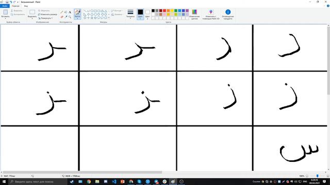
Task: Open the Fill (Заливка) dropdown
Action: tap(117, 14)
